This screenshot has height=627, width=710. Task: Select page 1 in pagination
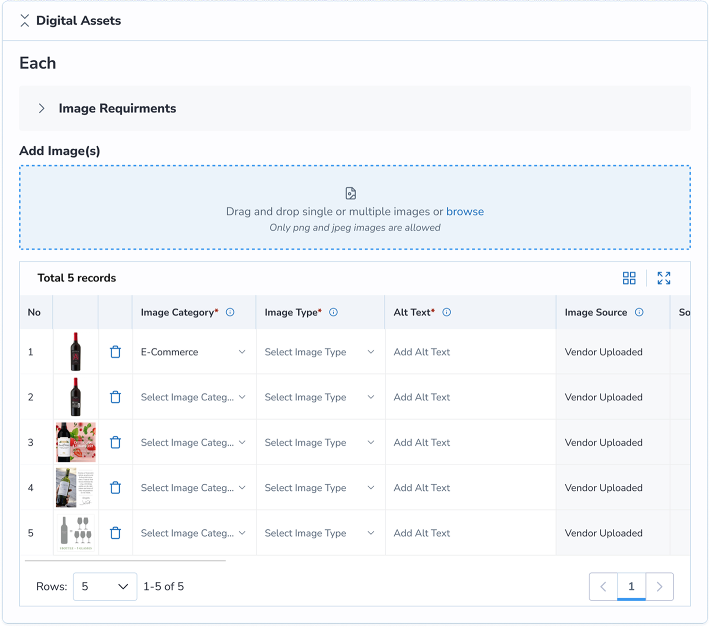631,586
